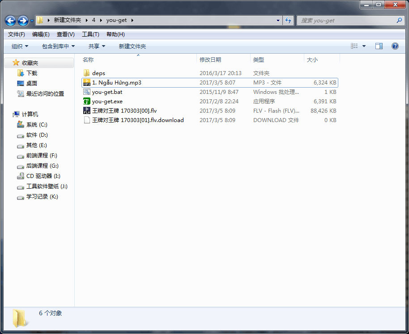Sort by the 修改日期 column header
The image size is (409, 334).
[210, 59]
